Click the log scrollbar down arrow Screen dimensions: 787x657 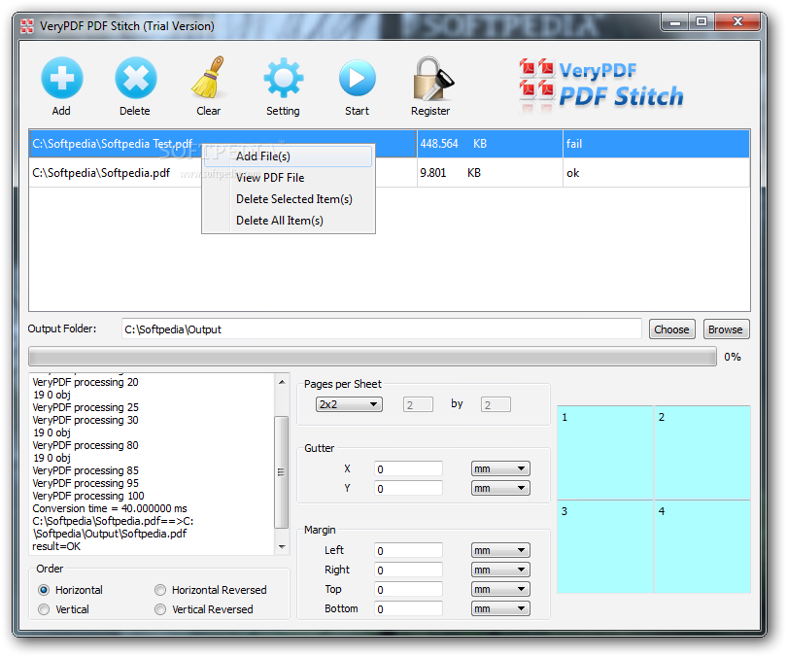pos(282,547)
